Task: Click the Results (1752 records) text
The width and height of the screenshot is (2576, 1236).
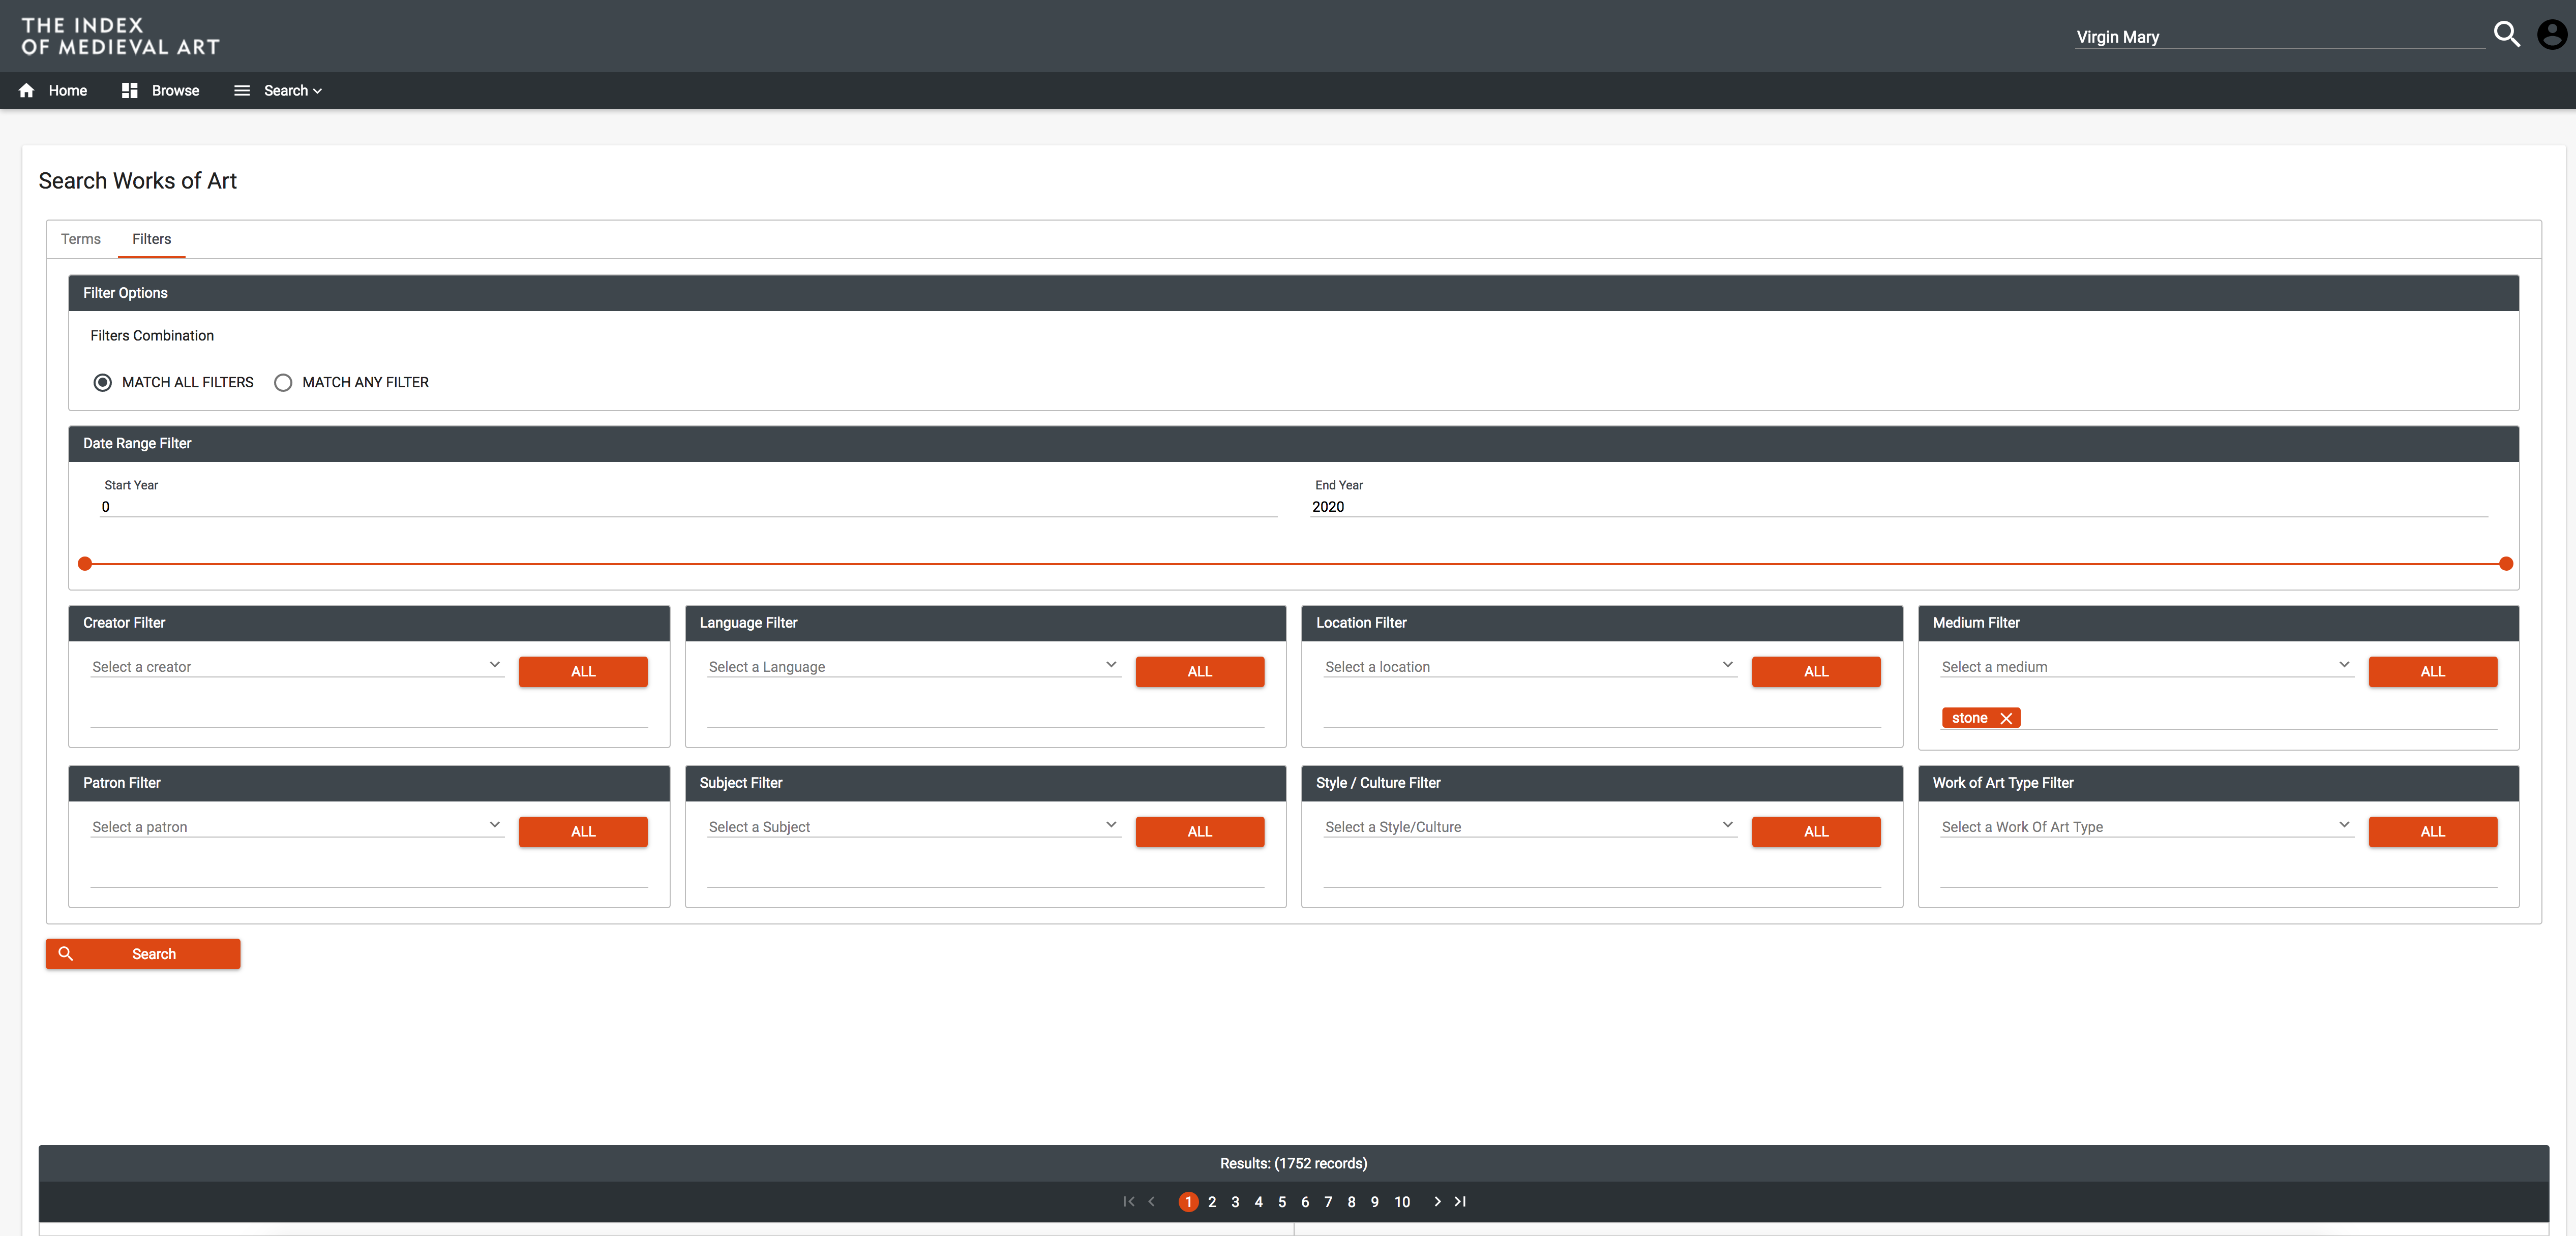Action: click(x=1294, y=1164)
